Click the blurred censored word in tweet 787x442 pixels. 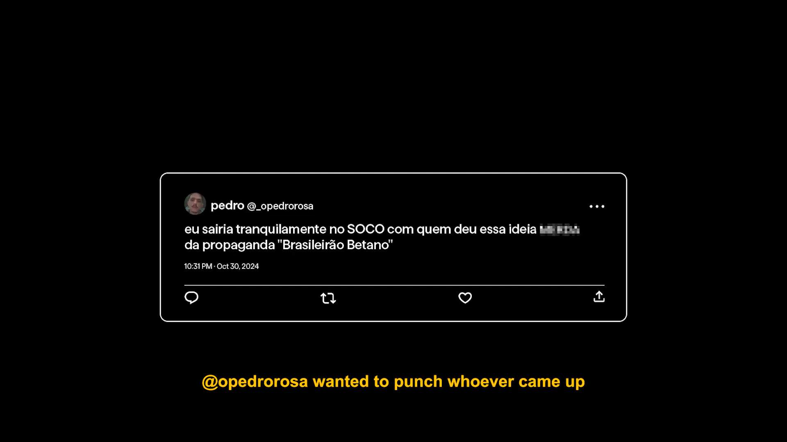(559, 230)
